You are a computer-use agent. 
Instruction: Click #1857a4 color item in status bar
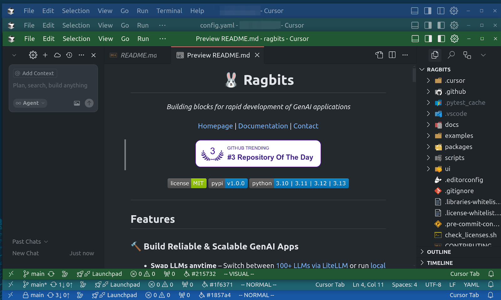coord(215,295)
